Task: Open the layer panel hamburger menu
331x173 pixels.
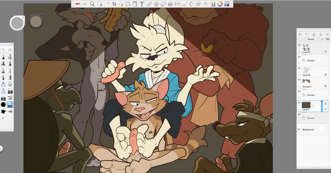Action: [327, 34]
